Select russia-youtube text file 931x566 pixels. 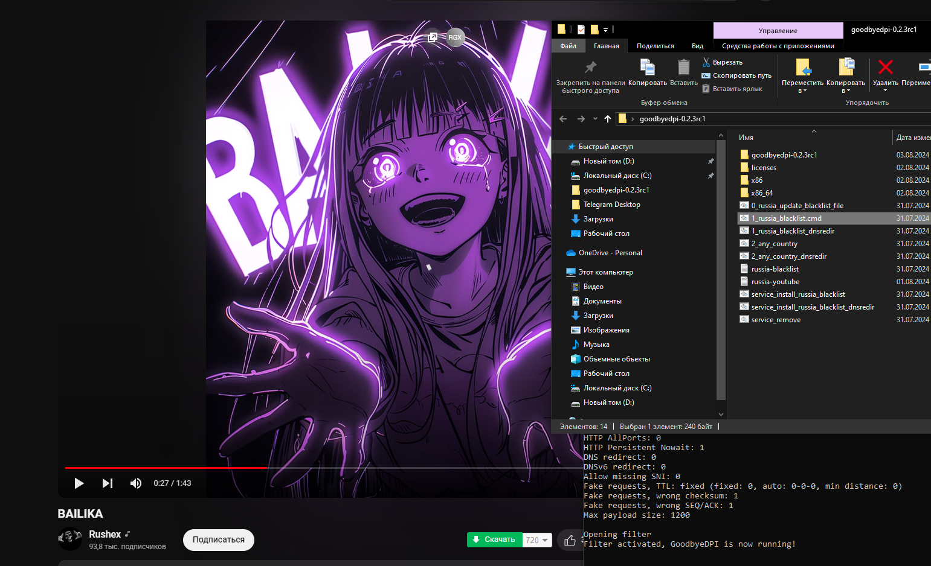point(775,282)
